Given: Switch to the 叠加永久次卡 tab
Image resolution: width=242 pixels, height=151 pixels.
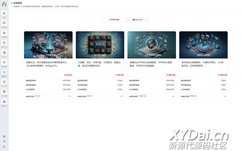Looking at the screenshot, I should (x=138, y=20).
